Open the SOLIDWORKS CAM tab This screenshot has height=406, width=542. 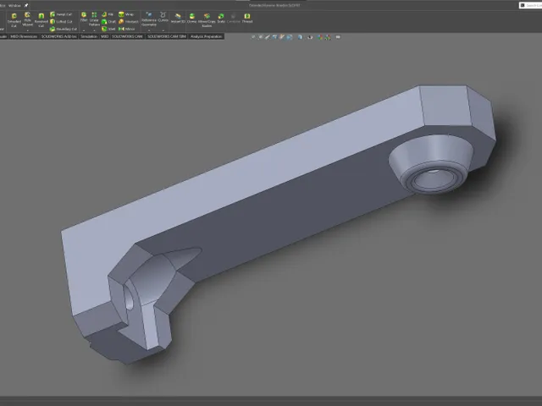pos(127,36)
